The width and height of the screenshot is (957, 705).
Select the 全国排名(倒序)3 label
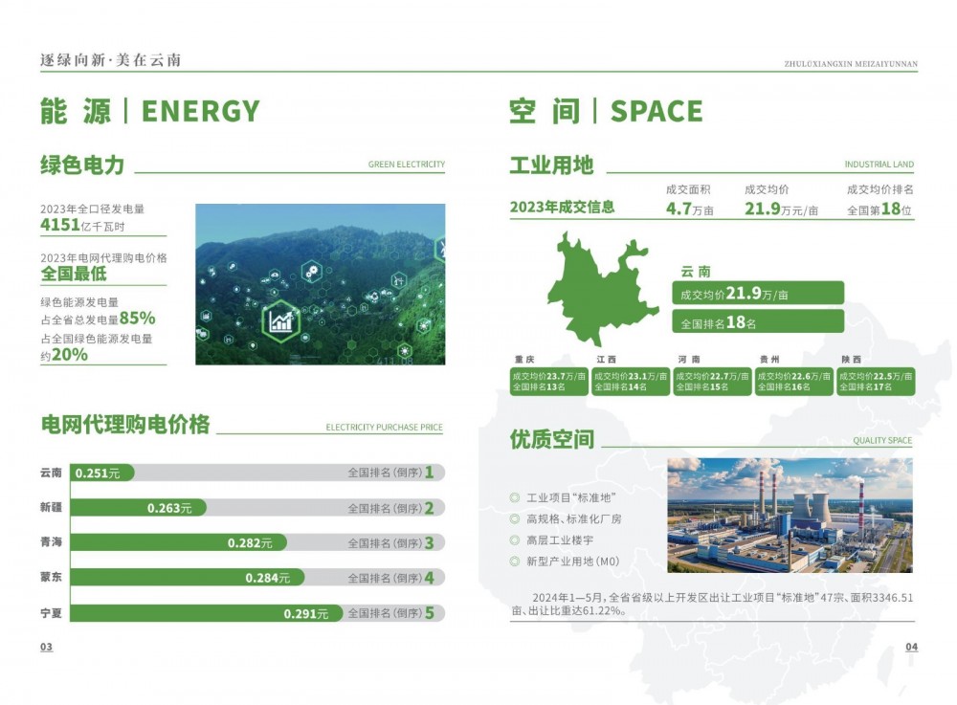390,542
